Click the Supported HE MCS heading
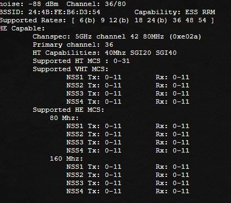231x203 pixels. pos(68,110)
